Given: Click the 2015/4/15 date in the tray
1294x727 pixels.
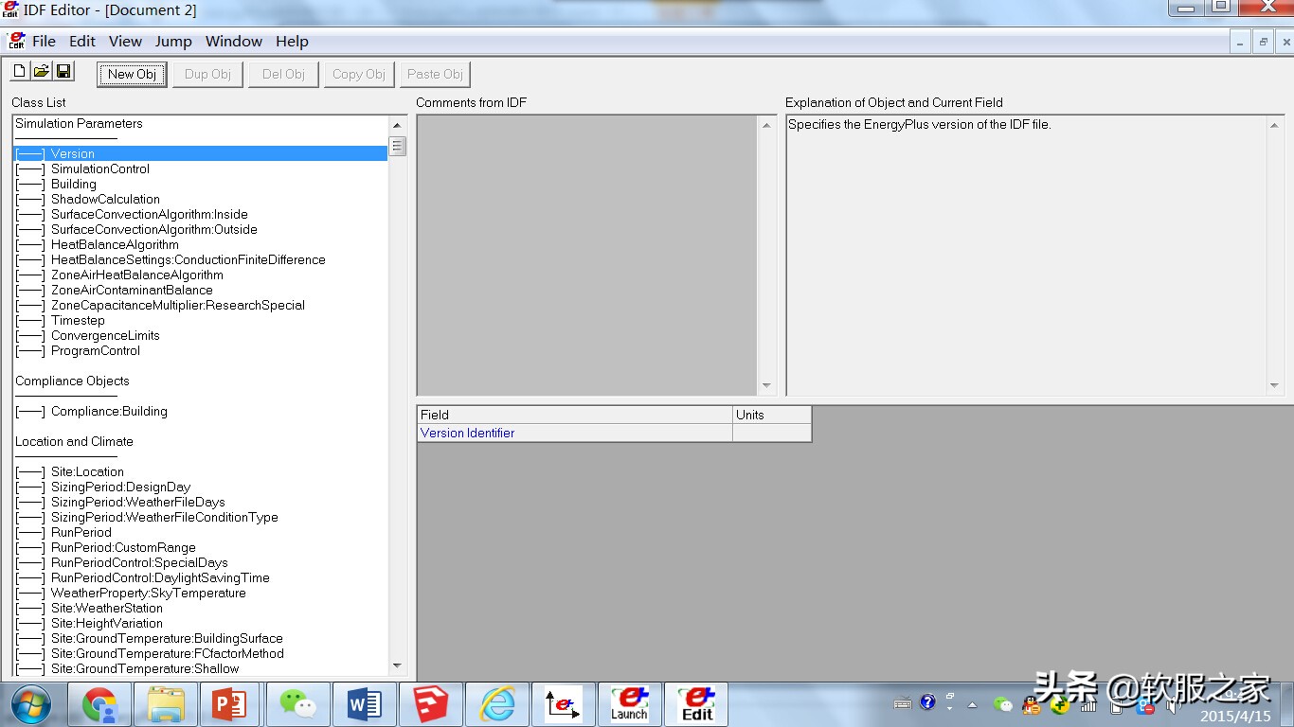Looking at the screenshot, I should coord(1235,717).
